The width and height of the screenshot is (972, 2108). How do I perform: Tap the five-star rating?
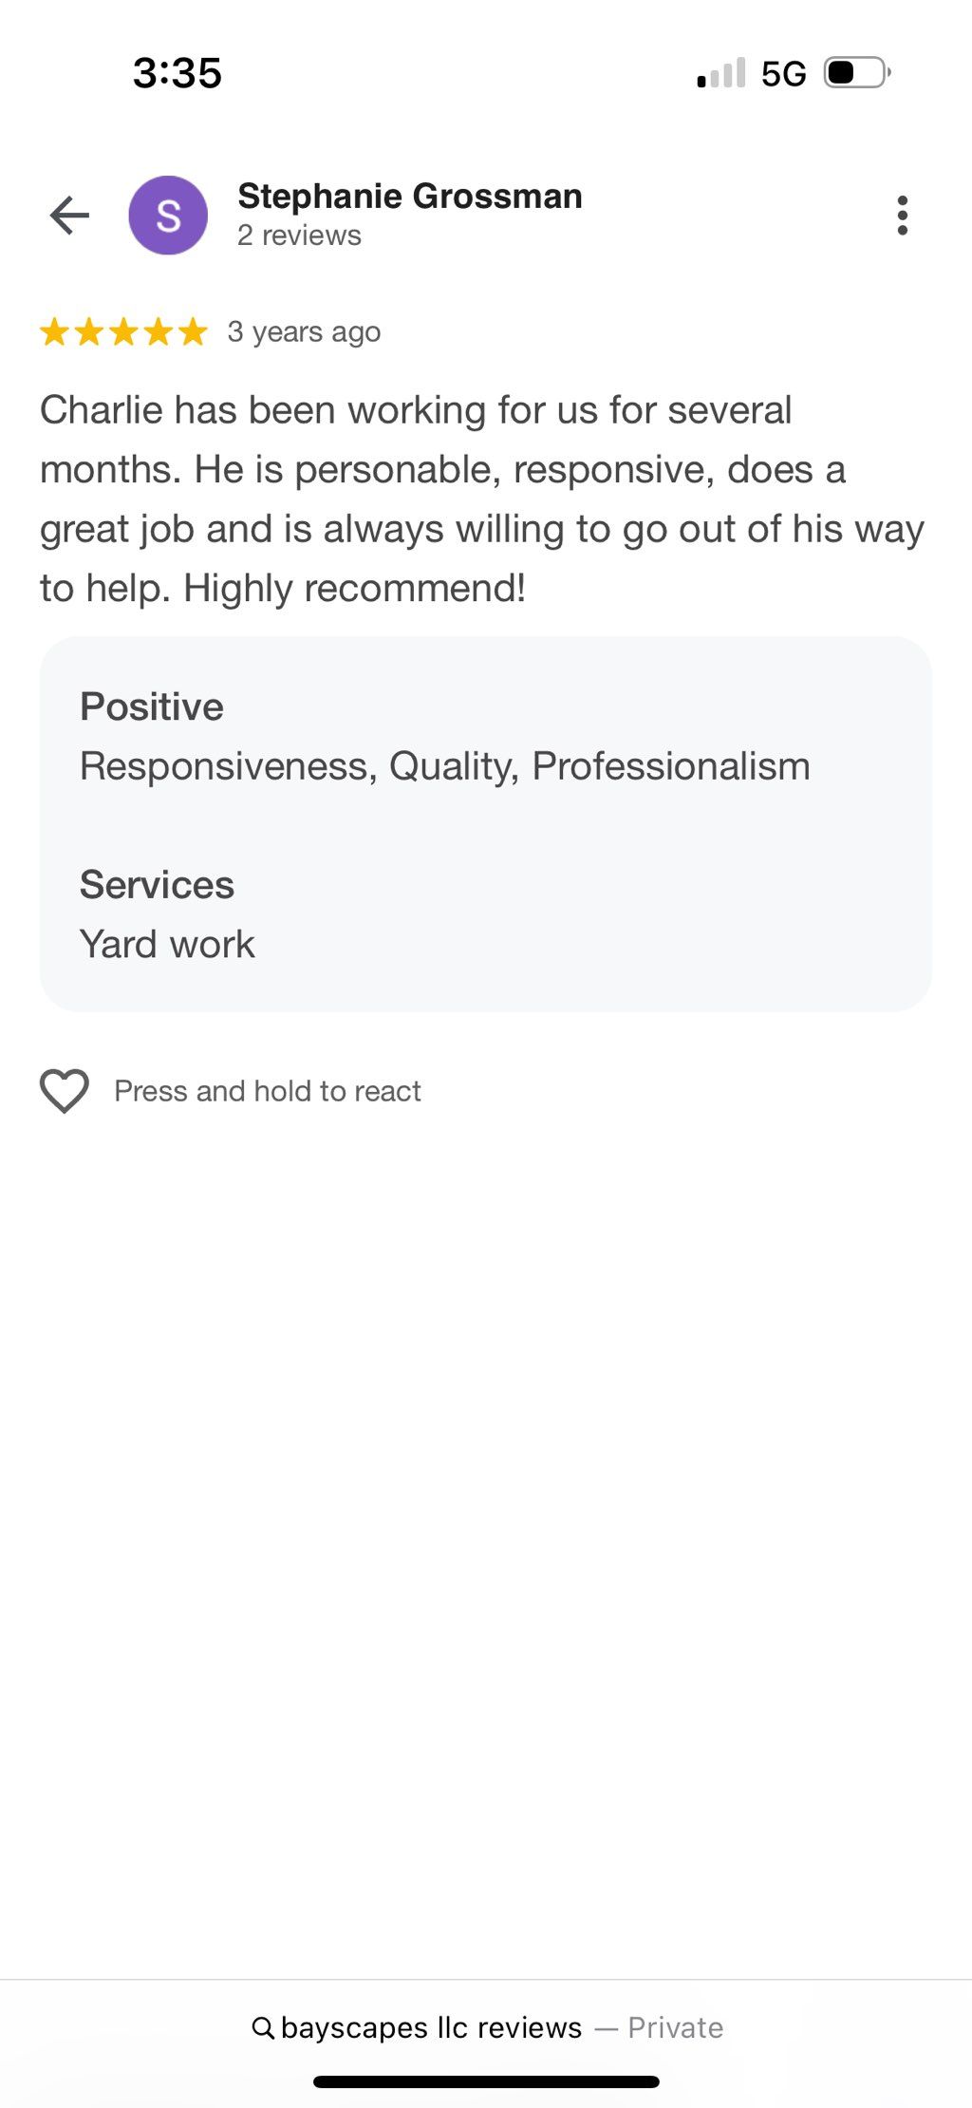point(123,331)
